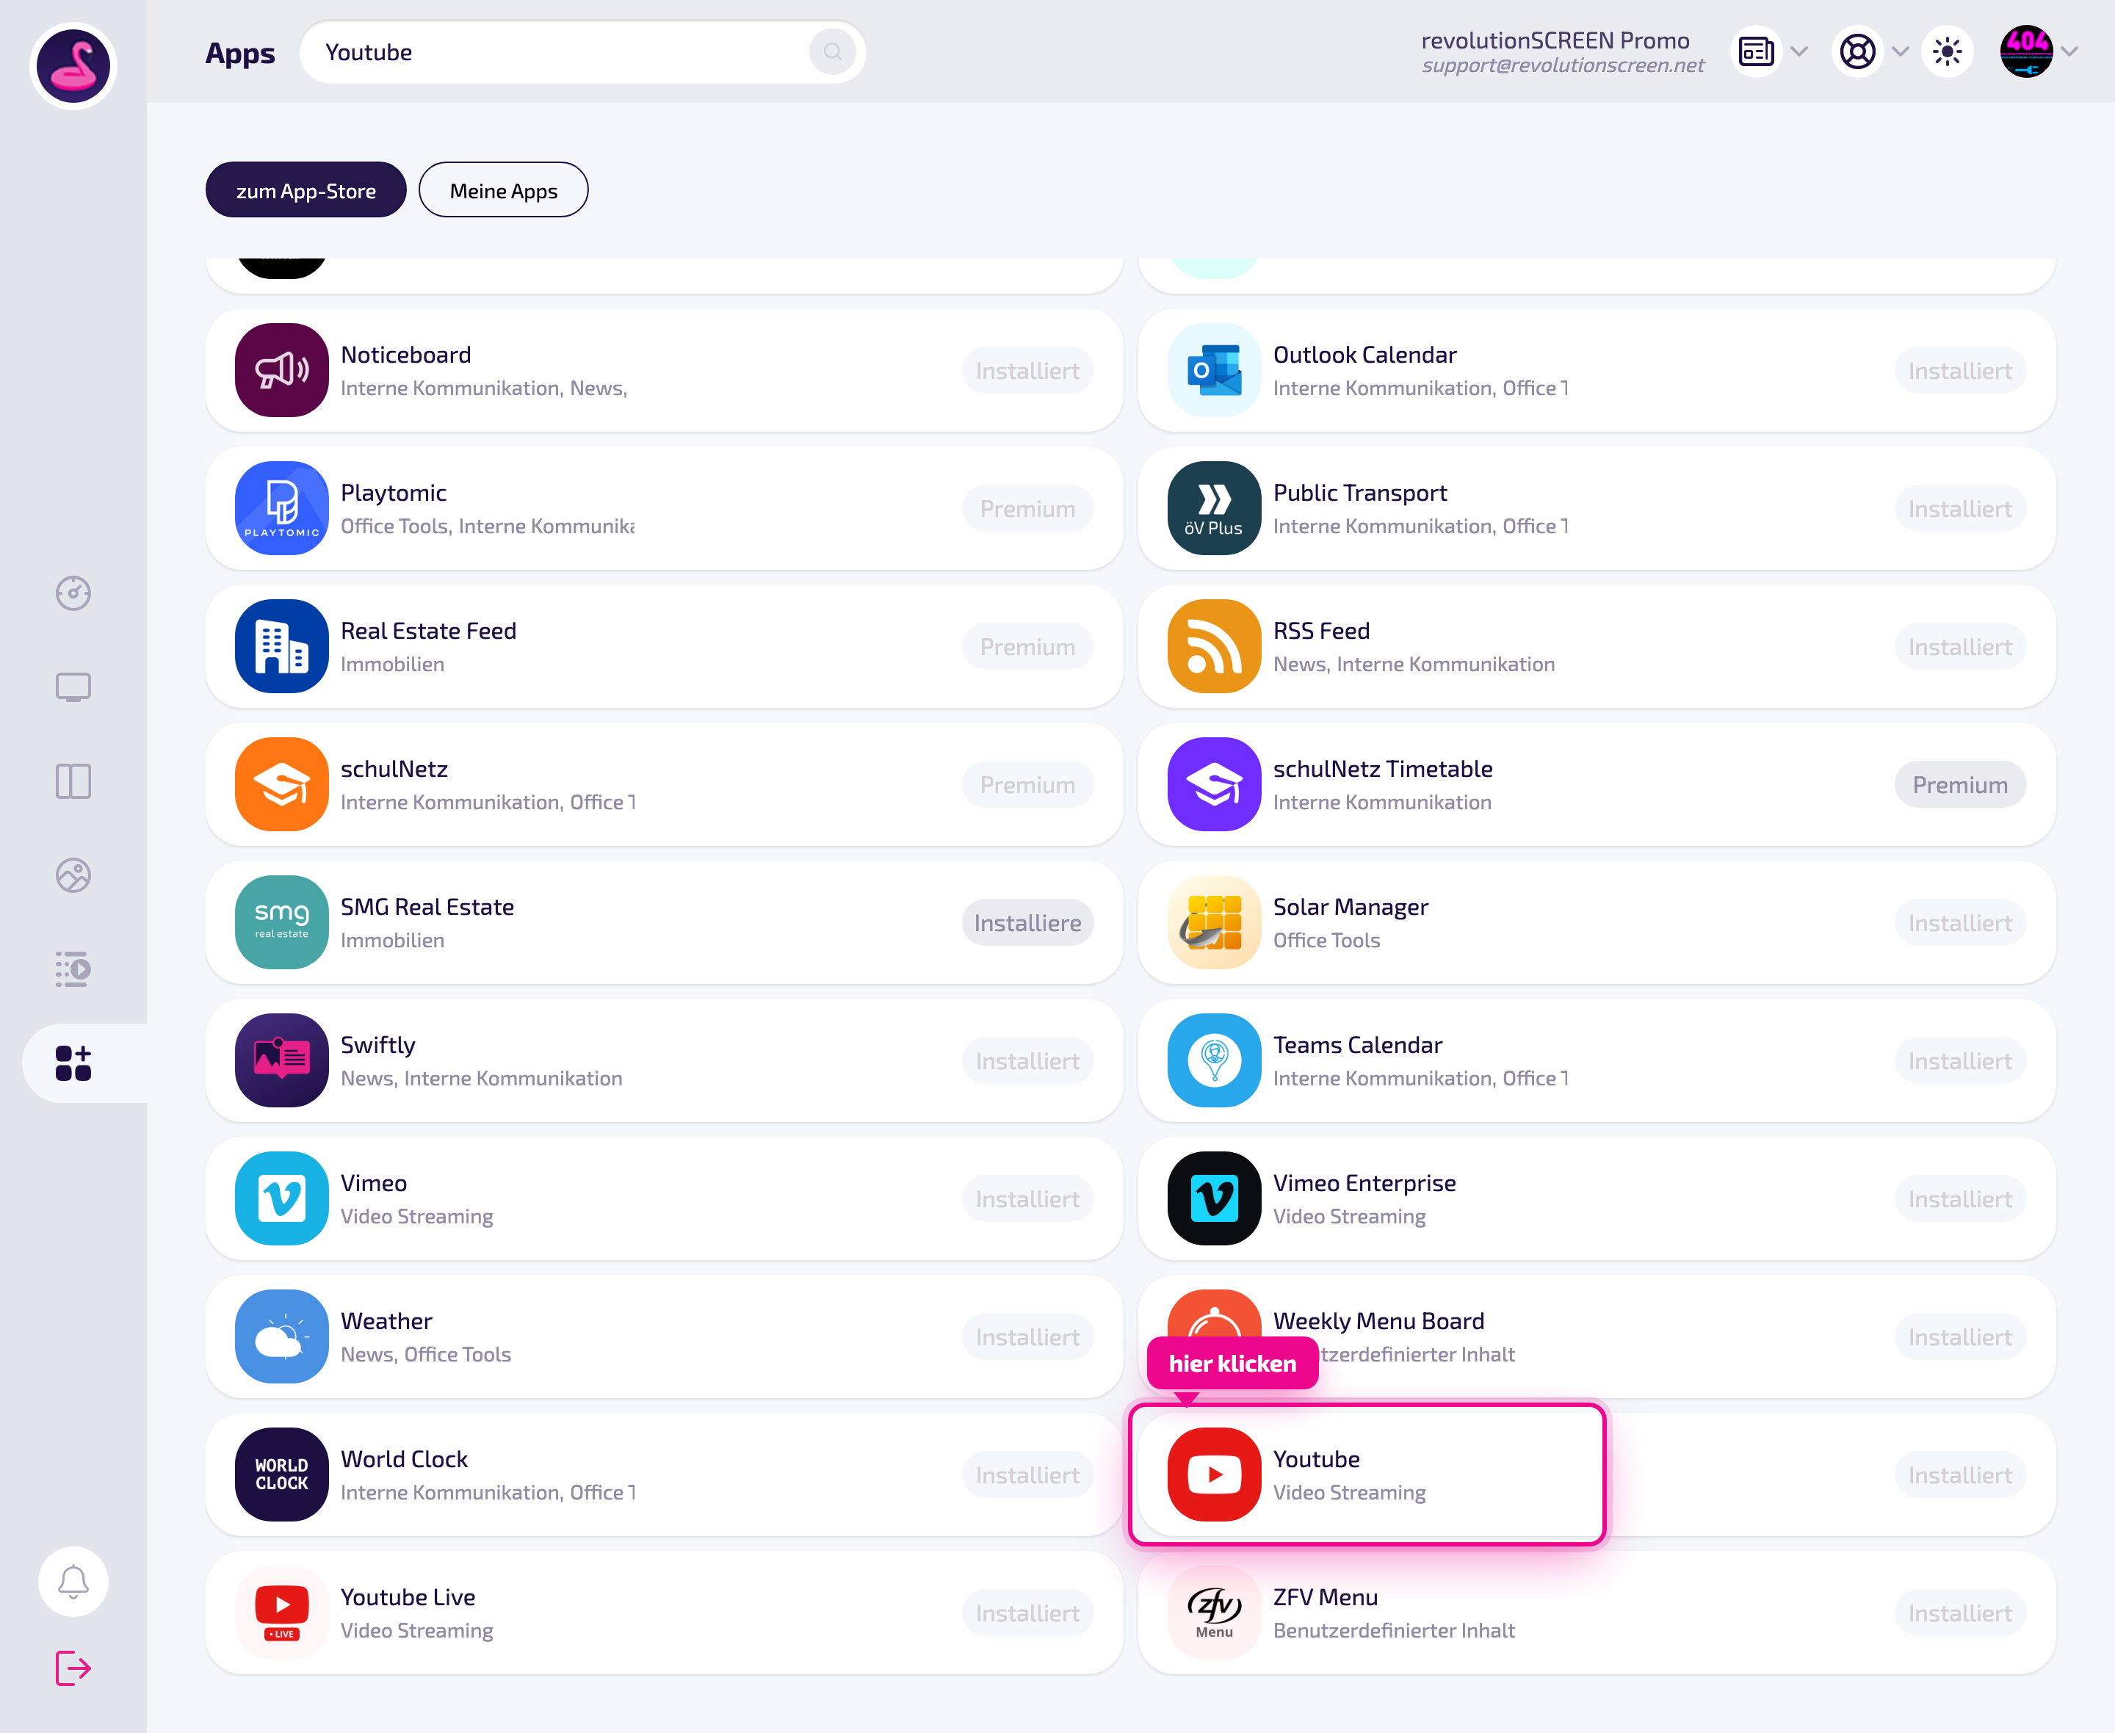Switch to the Meine Apps tab
Image resolution: width=2115 pixels, height=1733 pixels.
tap(503, 189)
